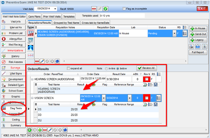This screenshot has width=210, height=138.
Task: Add a Send-Out requisition
Action: 198,34
